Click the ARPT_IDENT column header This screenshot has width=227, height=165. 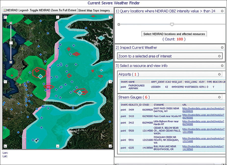[158, 82]
